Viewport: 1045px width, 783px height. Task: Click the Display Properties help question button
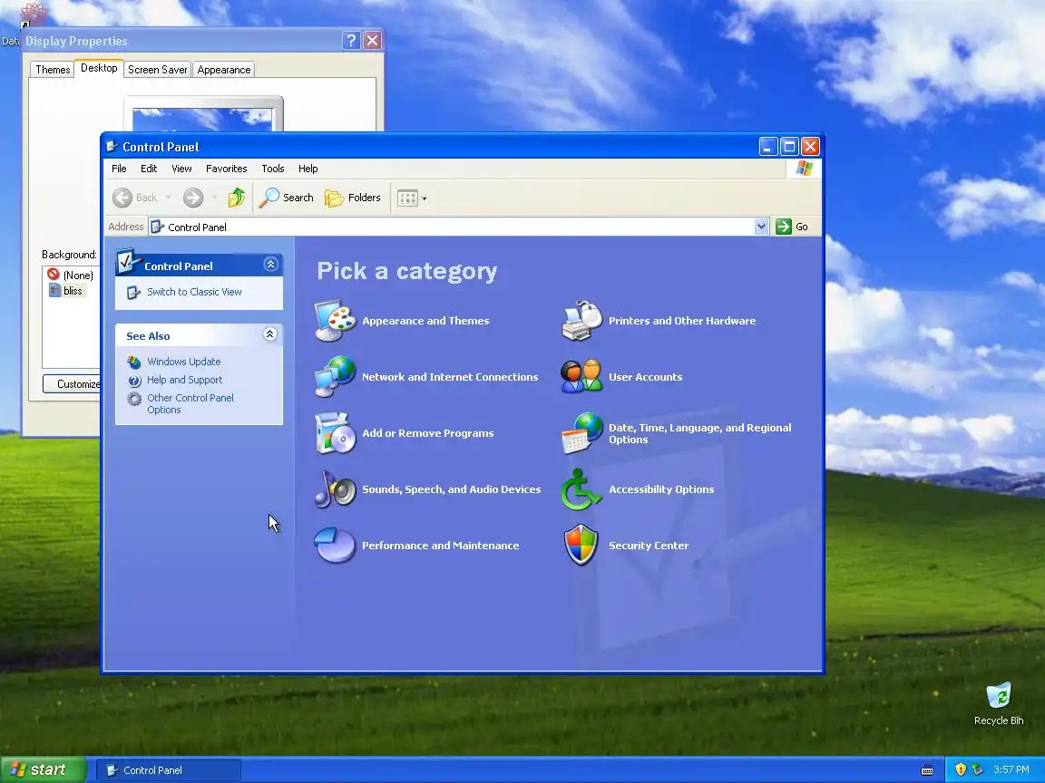351,41
